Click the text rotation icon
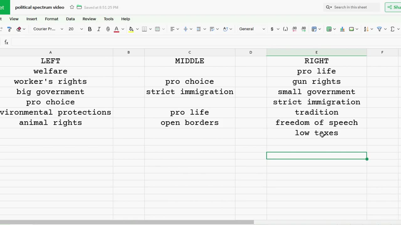The image size is (401, 225). [x=225, y=29]
